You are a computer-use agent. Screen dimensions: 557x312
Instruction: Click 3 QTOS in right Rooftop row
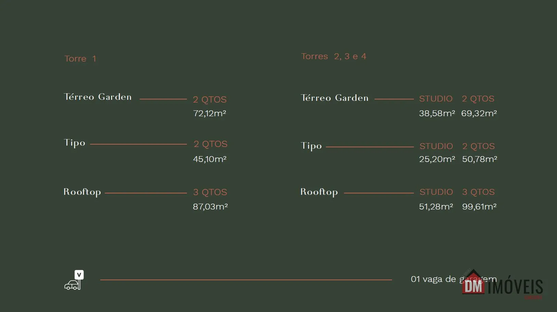tap(478, 192)
